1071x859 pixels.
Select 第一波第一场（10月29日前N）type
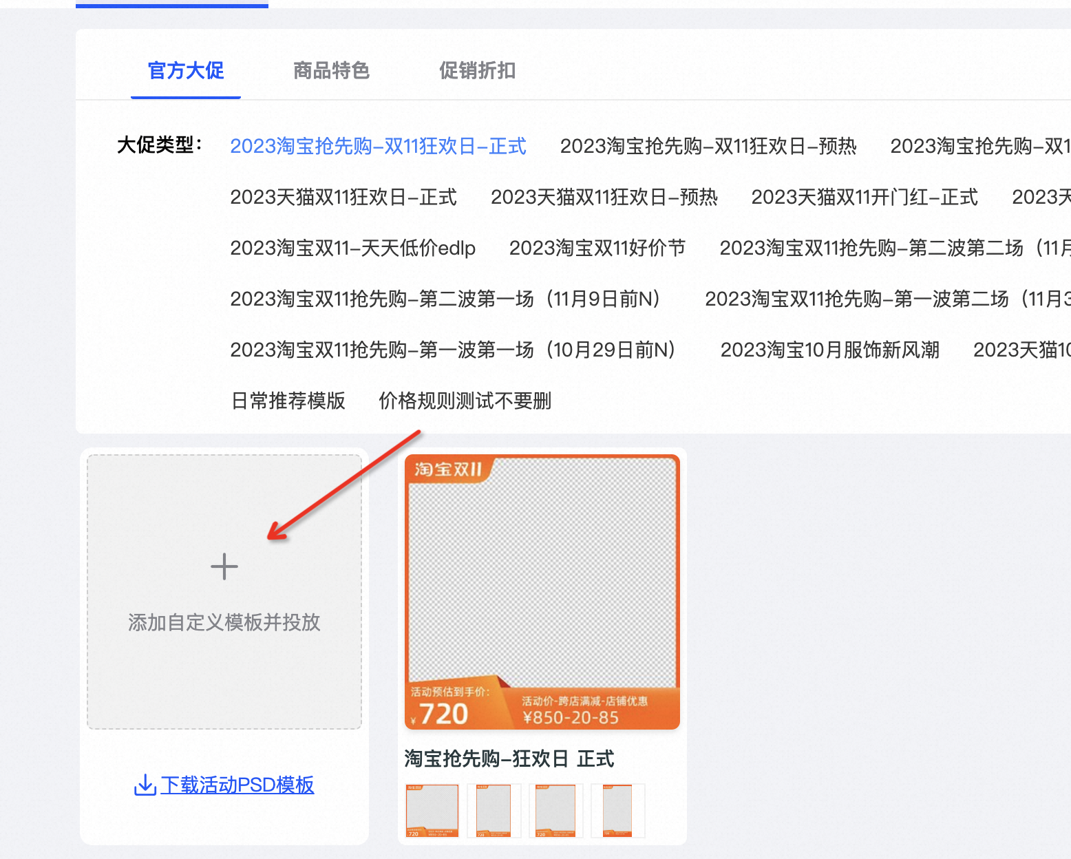click(454, 350)
